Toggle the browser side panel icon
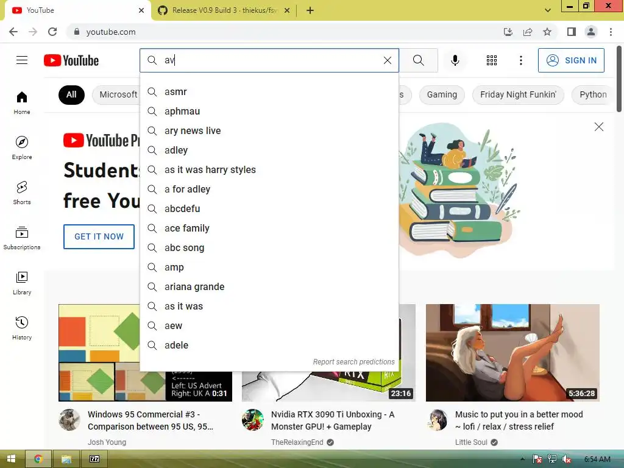 tap(572, 32)
